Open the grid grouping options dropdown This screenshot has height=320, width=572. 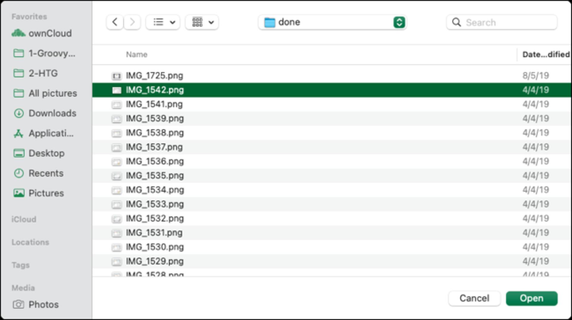tap(202, 22)
